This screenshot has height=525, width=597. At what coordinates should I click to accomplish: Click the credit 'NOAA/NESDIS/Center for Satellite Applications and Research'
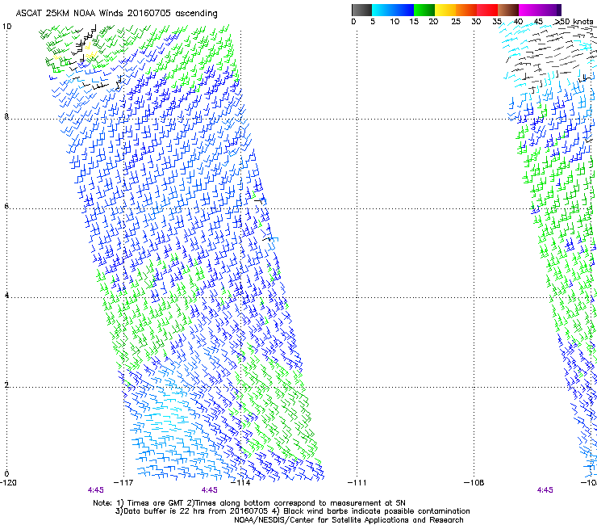(349, 520)
